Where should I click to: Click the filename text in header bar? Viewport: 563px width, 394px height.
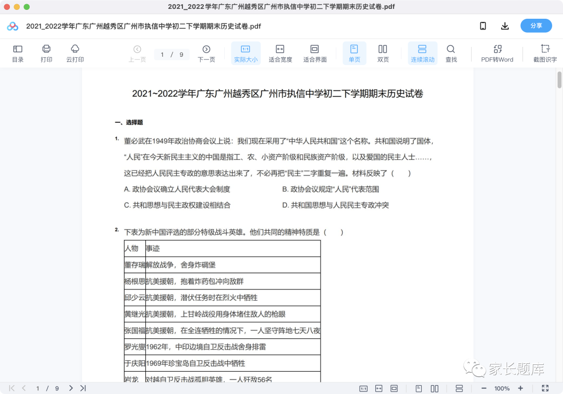coord(144,26)
